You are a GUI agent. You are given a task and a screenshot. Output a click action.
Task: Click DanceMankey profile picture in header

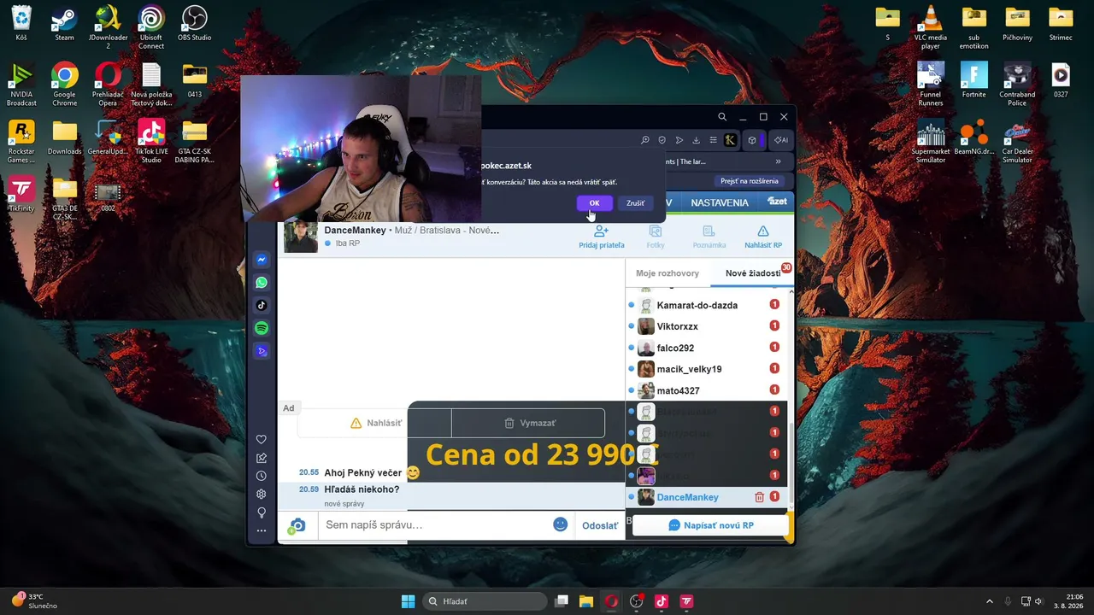pyautogui.click(x=300, y=237)
